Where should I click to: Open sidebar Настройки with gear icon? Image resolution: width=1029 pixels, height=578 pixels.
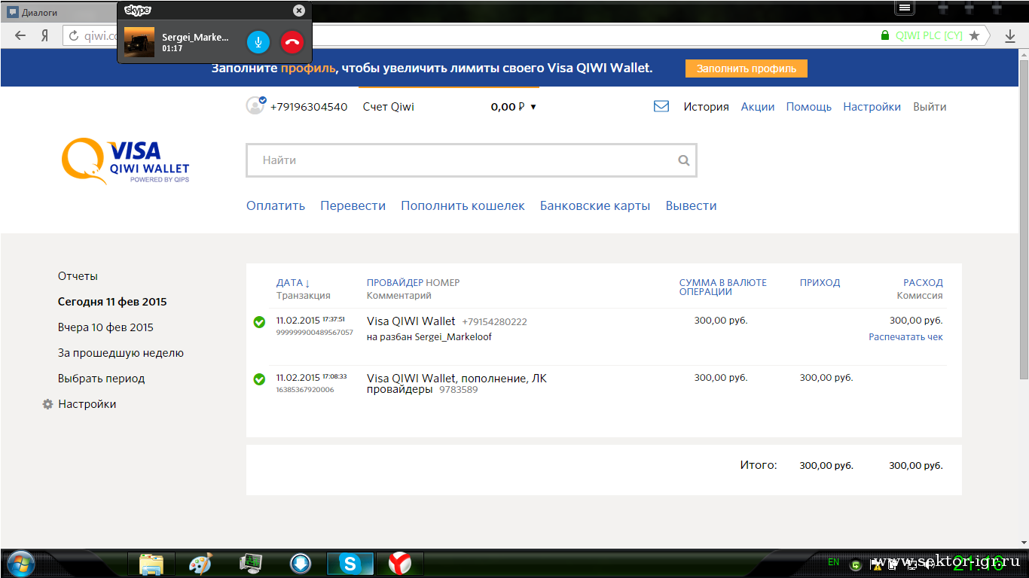(x=79, y=404)
